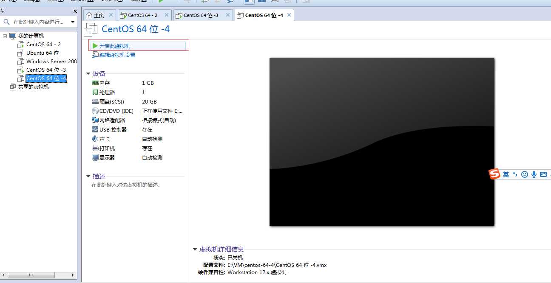Screen dimensions: 551x283
Task: Click the printer (打印机) device icon
Action: point(95,149)
